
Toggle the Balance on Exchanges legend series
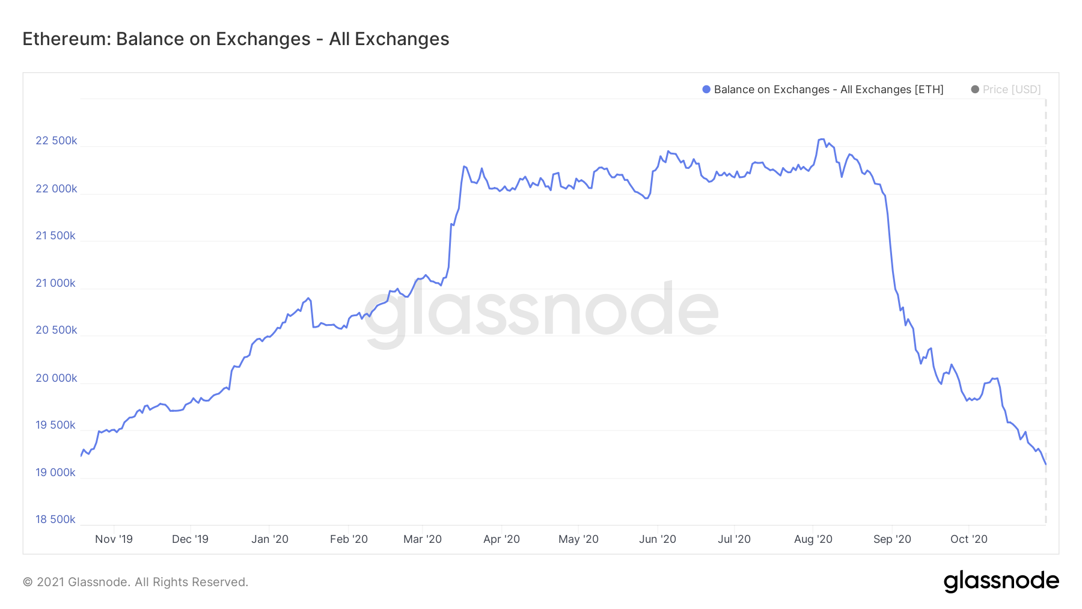click(x=823, y=90)
